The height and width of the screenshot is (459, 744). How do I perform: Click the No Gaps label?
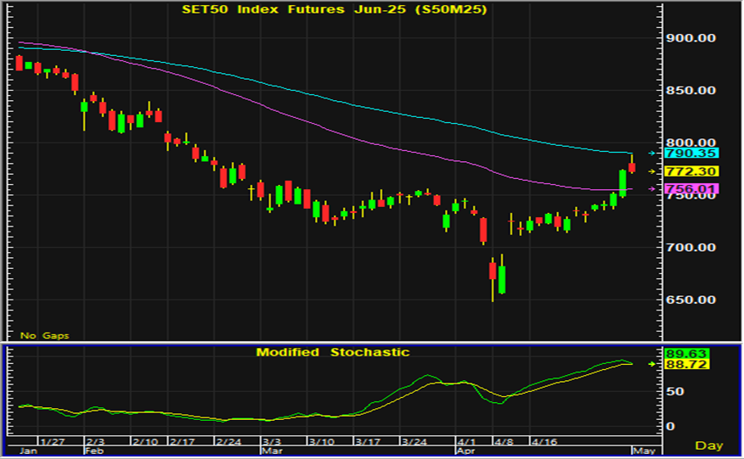[x=45, y=336]
